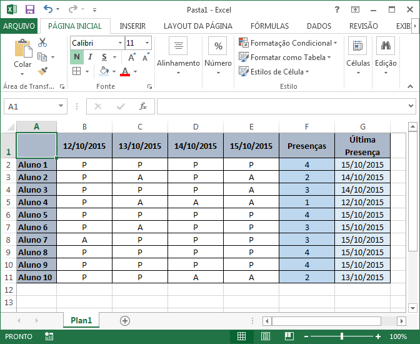The image size is (420, 344).
Task: Open the undo history dropdown arrow
Action: [x=57, y=9]
